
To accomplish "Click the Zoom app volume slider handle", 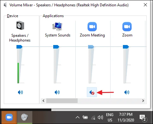I will tap(126, 47).
